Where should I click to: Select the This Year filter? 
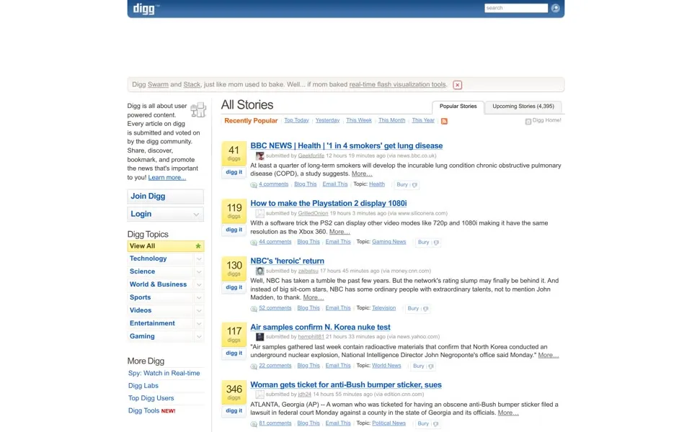pyautogui.click(x=423, y=120)
